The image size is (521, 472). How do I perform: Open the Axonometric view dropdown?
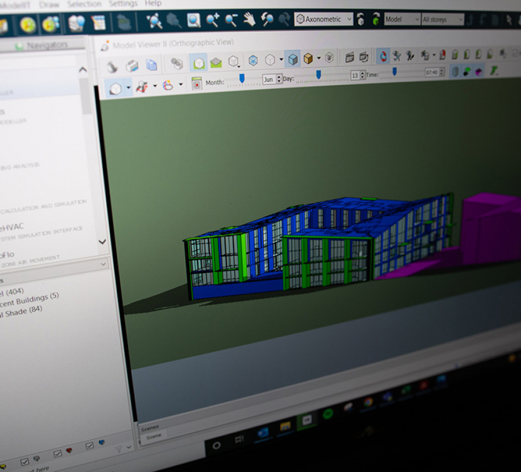tap(323, 19)
